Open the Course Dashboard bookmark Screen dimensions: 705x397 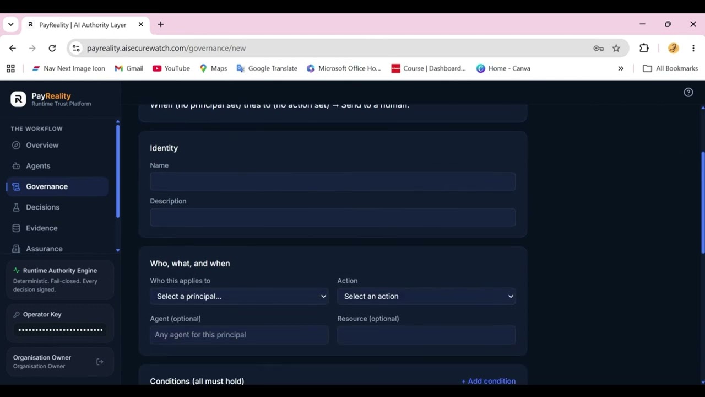pos(429,68)
